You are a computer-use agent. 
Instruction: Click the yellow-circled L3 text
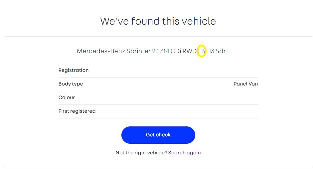[x=201, y=51]
